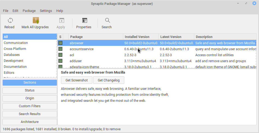Open the Settings menu
This screenshot has height=133, width=259.
pyautogui.click(x=46, y=11)
